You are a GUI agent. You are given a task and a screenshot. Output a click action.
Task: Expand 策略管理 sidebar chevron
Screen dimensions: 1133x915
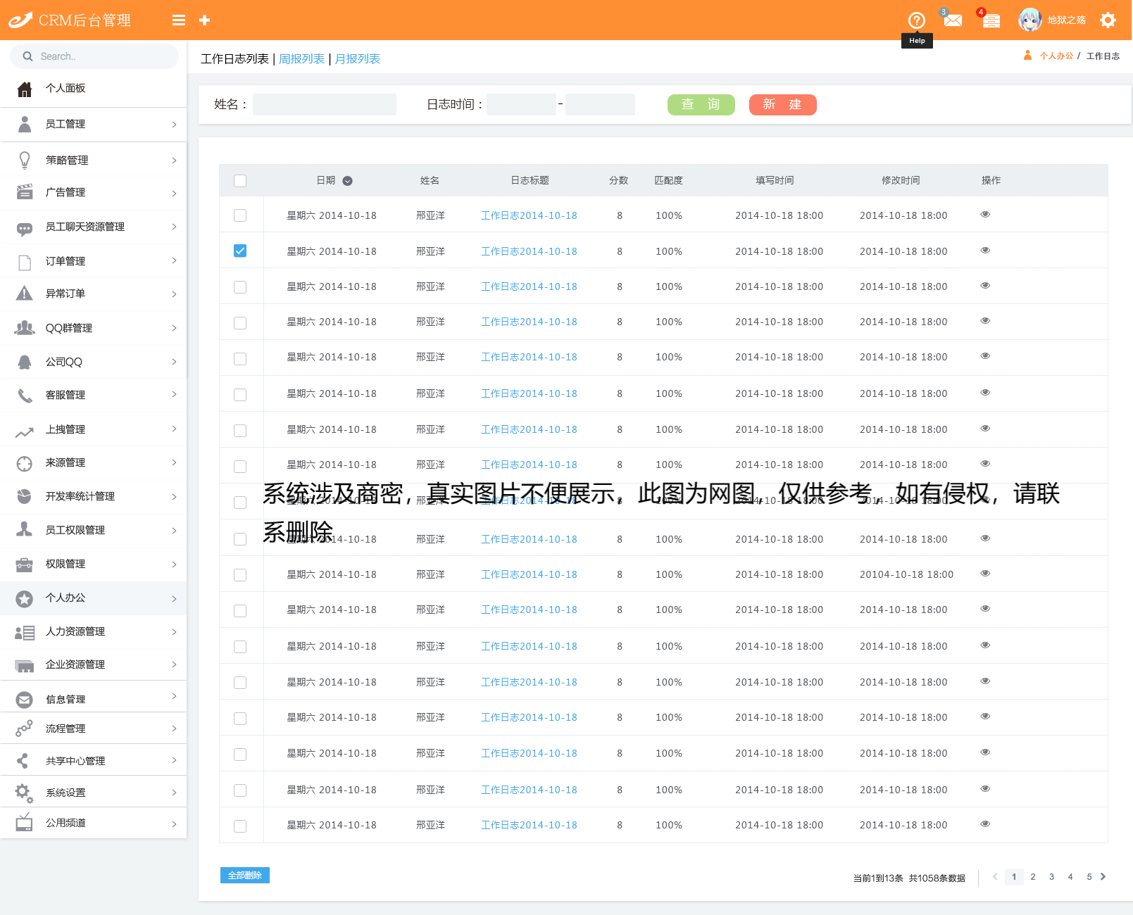pyautogui.click(x=174, y=160)
